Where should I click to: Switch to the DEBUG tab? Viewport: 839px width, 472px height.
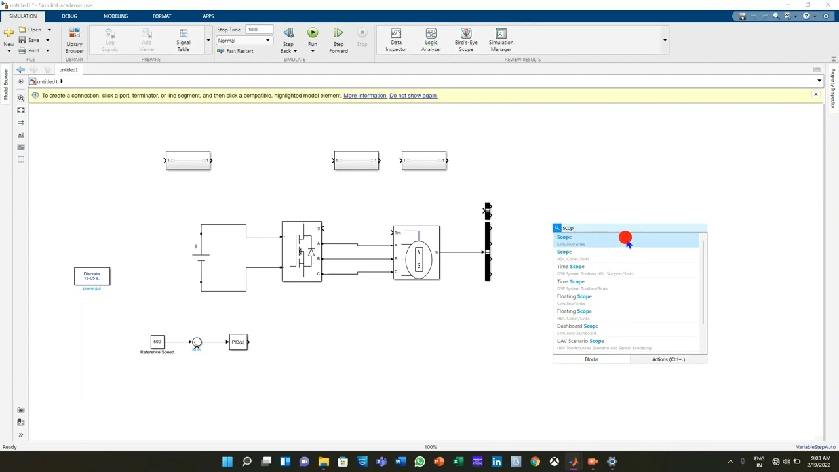pos(69,16)
